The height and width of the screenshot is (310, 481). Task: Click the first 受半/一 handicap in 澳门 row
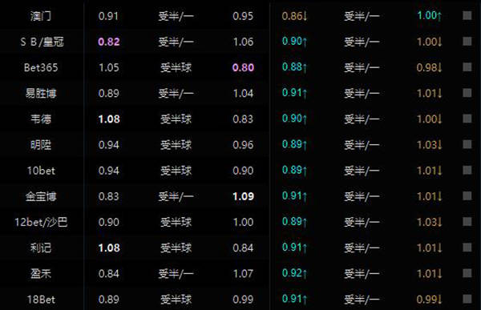click(x=176, y=16)
